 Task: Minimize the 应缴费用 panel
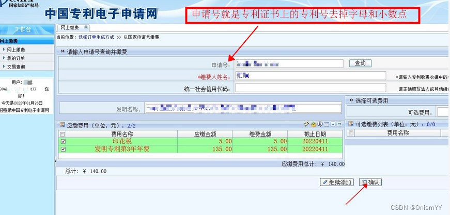(x=333, y=125)
